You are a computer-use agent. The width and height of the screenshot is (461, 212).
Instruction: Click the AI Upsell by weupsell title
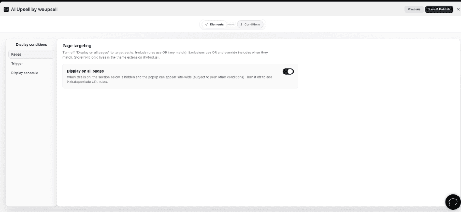(x=34, y=10)
